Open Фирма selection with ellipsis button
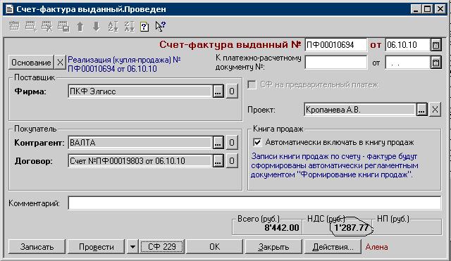This screenshot has height=261, width=451. (x=218, y=91)
